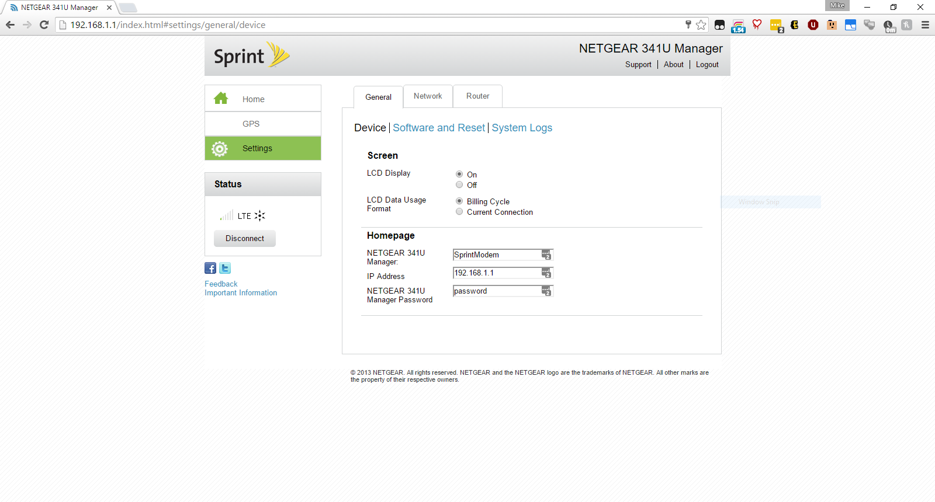Set LCD Display to On
Screen dimensions: 935x502
(459, 174)
